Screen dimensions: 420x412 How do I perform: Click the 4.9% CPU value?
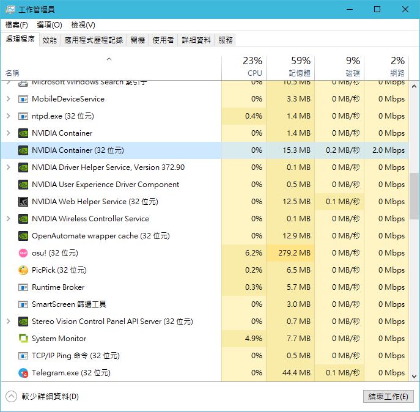pos(254,339)
